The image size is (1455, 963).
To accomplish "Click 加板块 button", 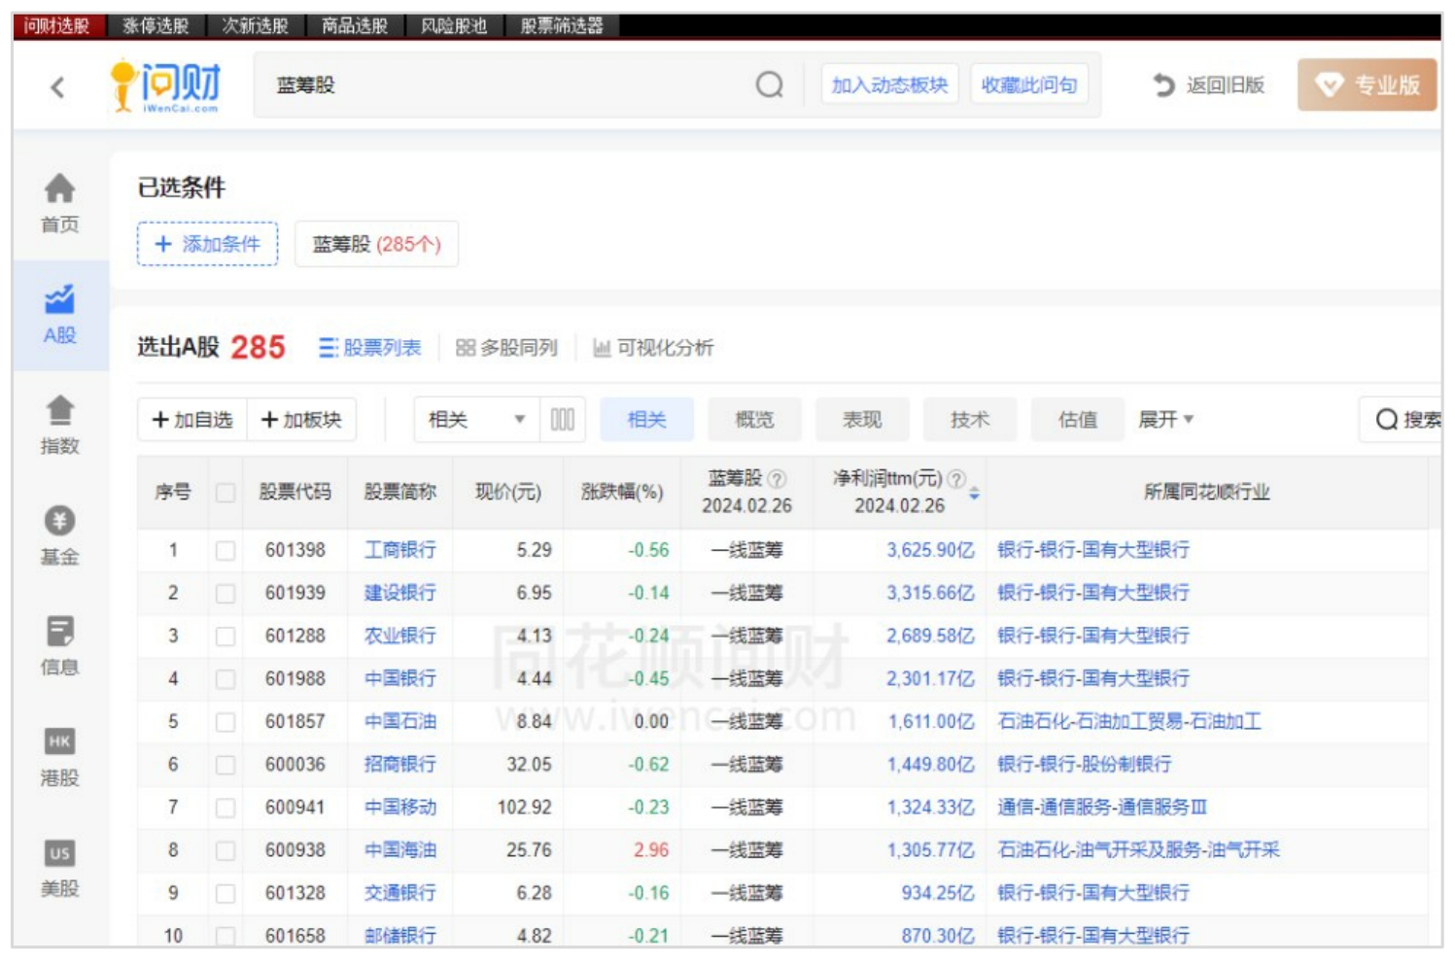I will pos(301,420).
